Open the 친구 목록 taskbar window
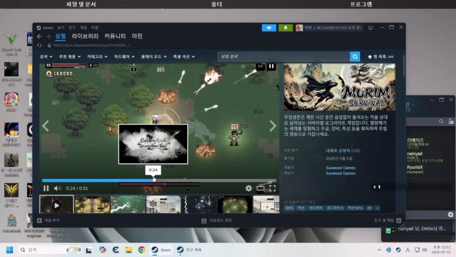 pyautogui.click(x=189, y=250)
